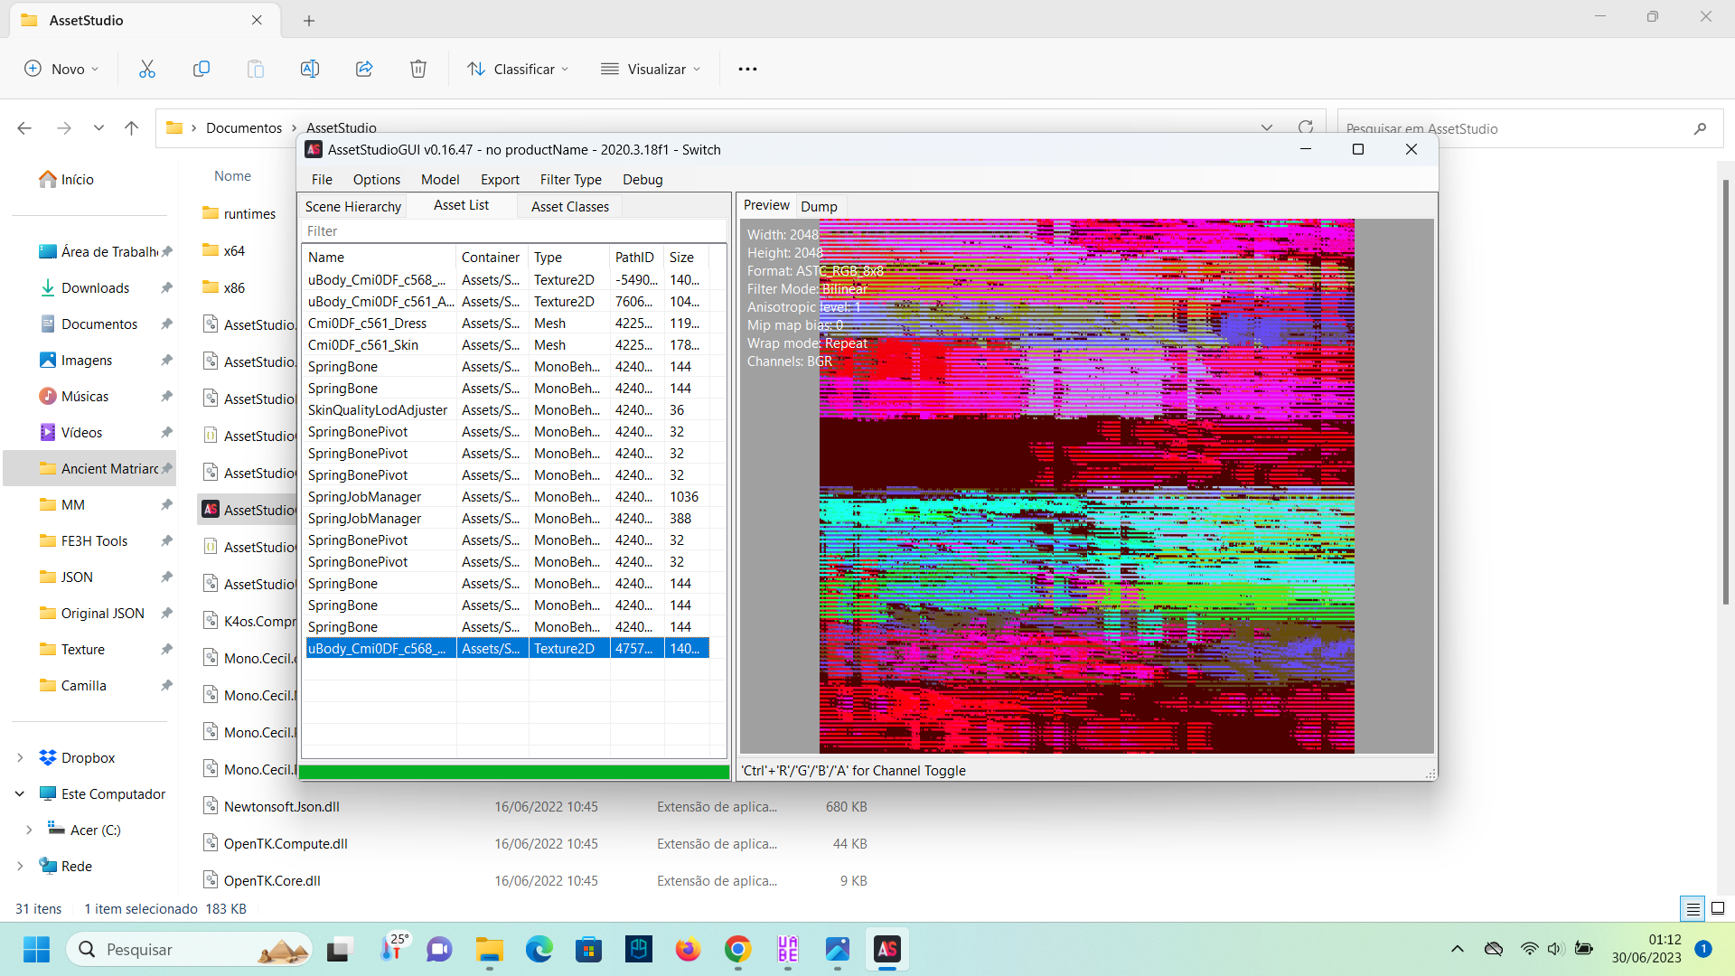Click the volume speaker tray icon
Image resolution: width=1735 pixels, height=976 pixels.
[x=1555, y=949]
